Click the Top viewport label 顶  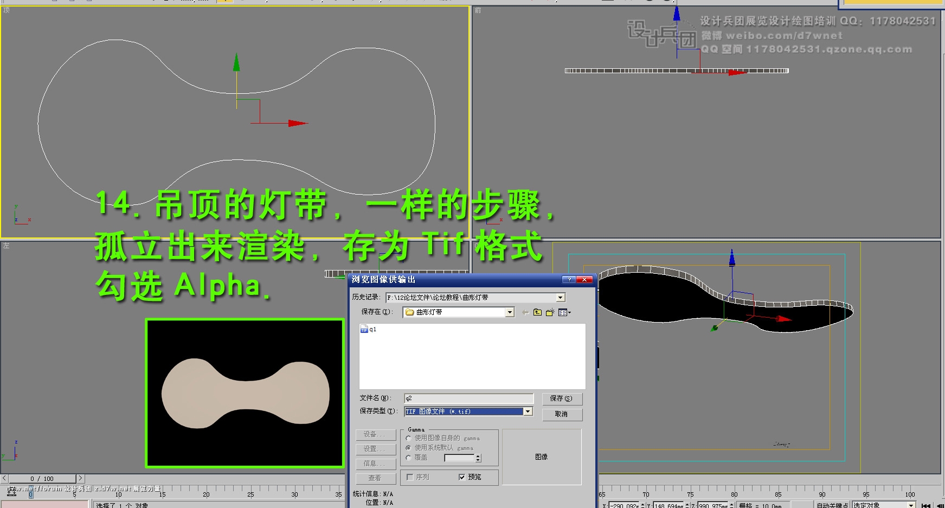pyautogui.click(x=7, y=10)
